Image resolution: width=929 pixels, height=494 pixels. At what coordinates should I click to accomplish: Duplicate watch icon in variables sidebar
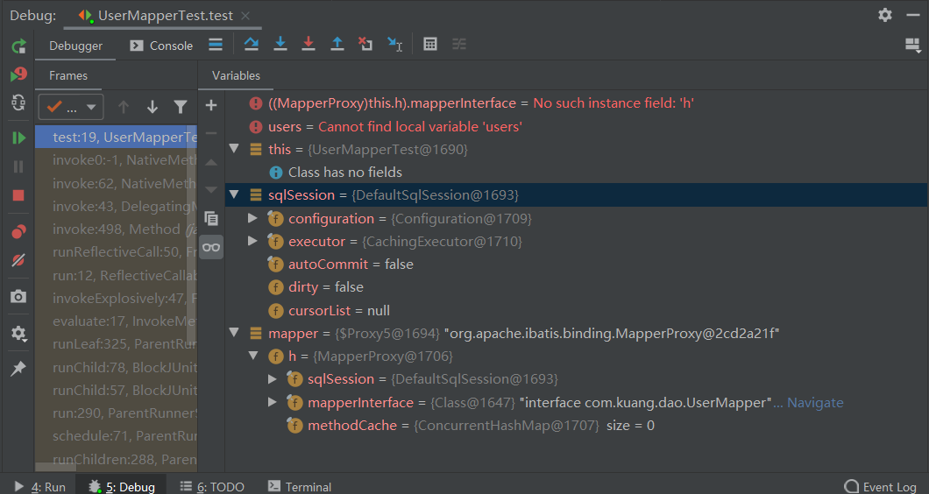point(211,219)
